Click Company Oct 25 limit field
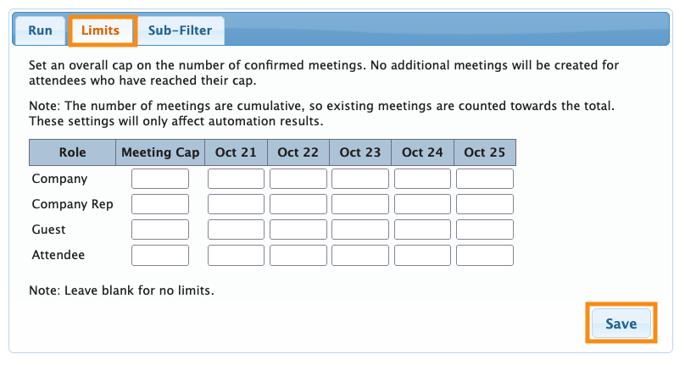Image resolution: width=685 pixels, height=365 pixels. 485,179
